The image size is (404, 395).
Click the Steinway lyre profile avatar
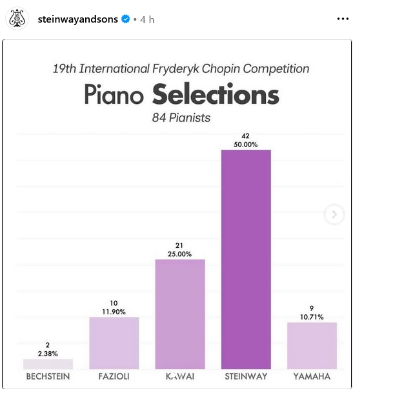(x=17, y=18)
